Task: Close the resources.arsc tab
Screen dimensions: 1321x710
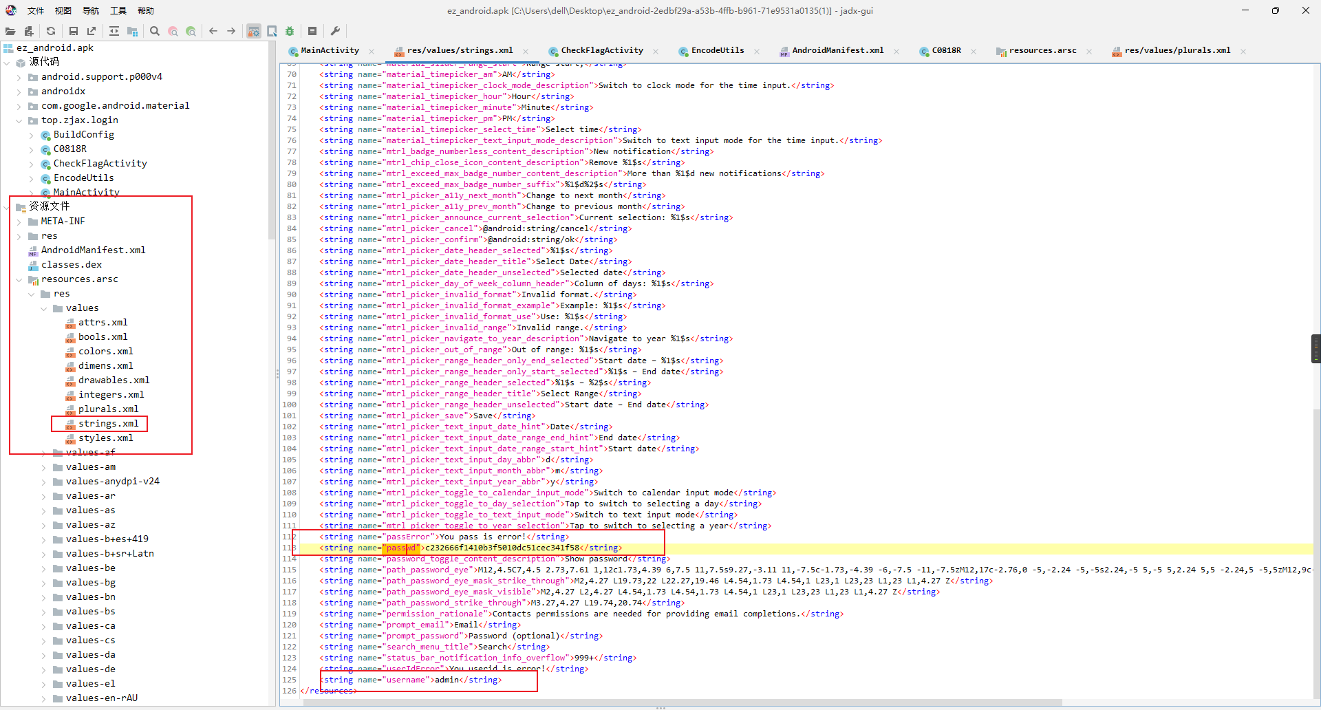Action: 1089,51
